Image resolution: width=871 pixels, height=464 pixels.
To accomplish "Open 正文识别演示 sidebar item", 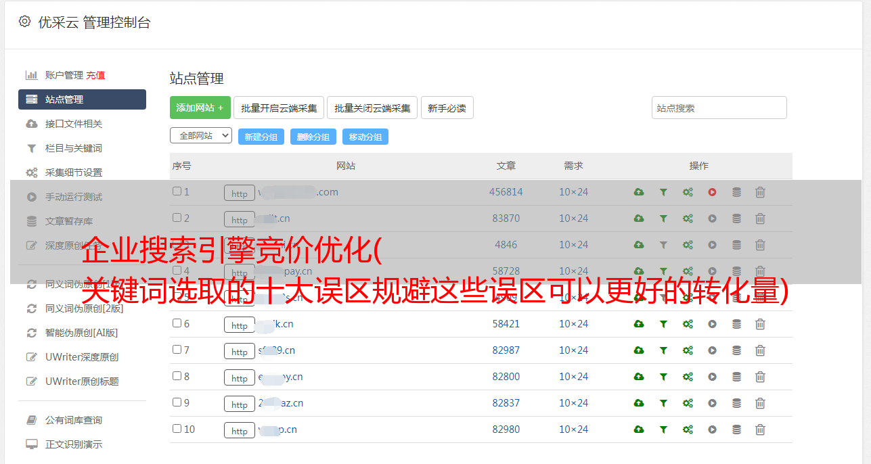I will click(x=74, y=444).
